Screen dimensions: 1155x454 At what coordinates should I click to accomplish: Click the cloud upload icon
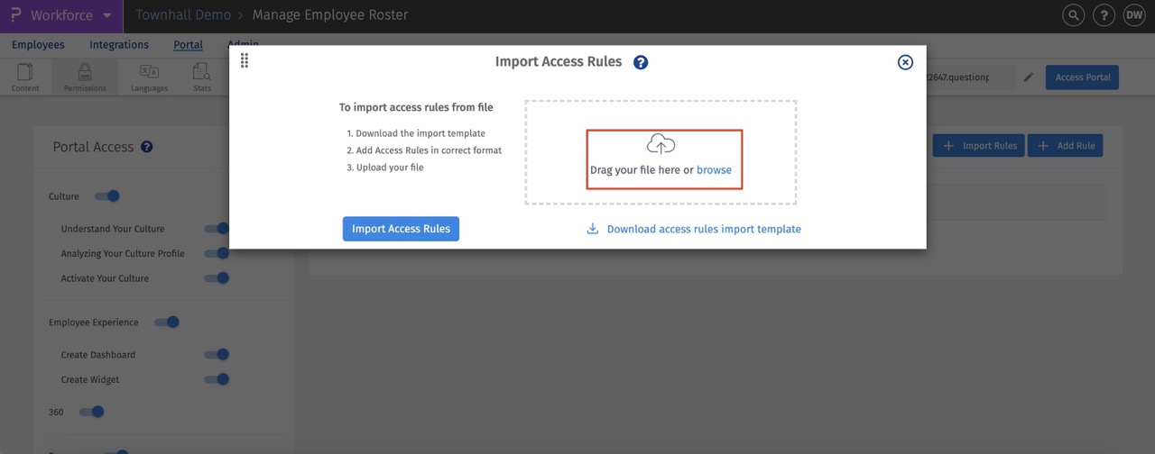pyautogui.click(x=661, y=144)
